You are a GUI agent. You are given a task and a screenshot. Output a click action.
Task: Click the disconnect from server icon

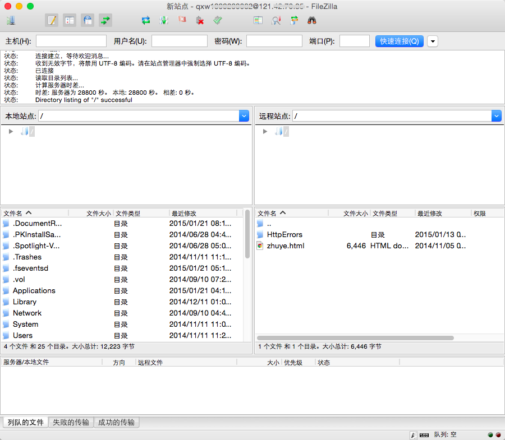coord(200,21)
